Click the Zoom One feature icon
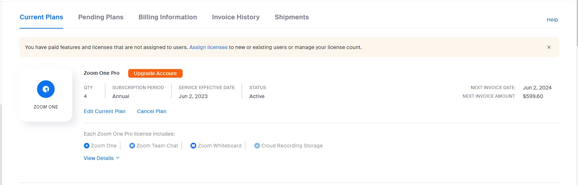Viewport: 578px width, 185px height. 86,146
